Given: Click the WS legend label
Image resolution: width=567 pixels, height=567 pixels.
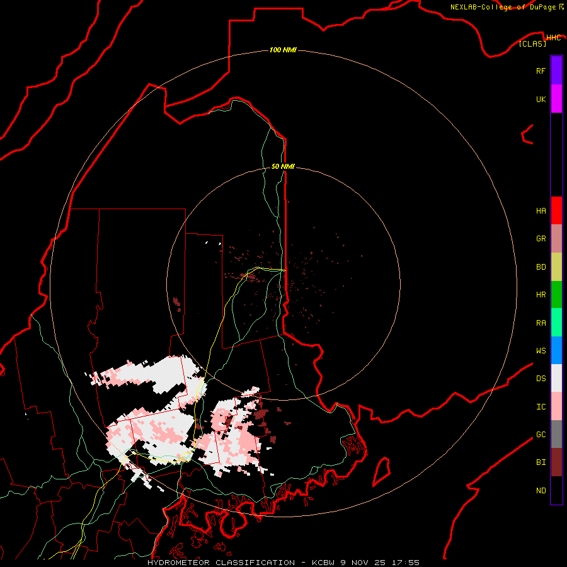Looking at the screenshot, I should 541,351.
